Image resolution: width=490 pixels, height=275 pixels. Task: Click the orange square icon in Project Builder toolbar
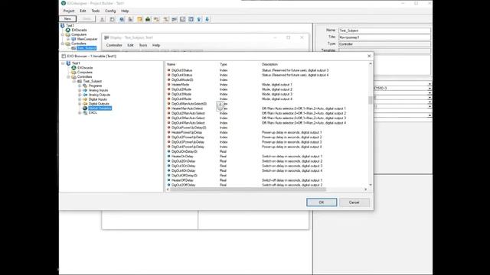(139, 19)
